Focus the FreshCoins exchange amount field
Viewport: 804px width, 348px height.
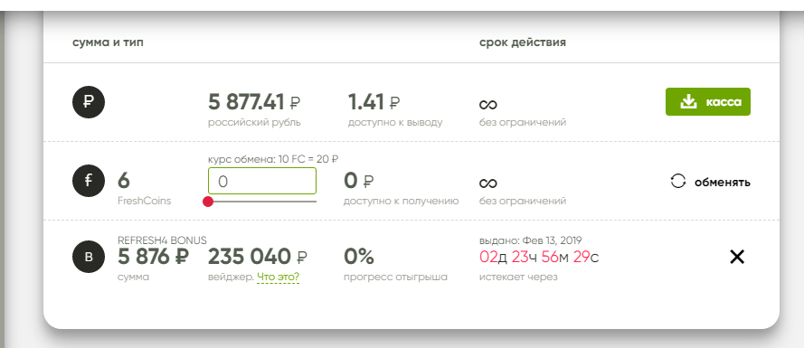[x=262, y=181]
